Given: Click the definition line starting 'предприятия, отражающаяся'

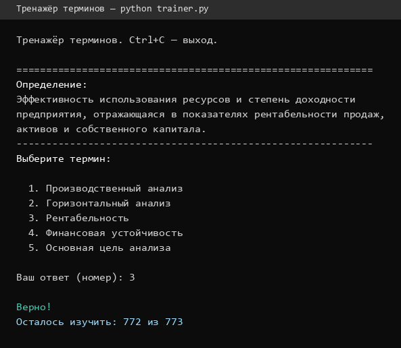Looking at the screenshot, I should click(x=200, y=115).
